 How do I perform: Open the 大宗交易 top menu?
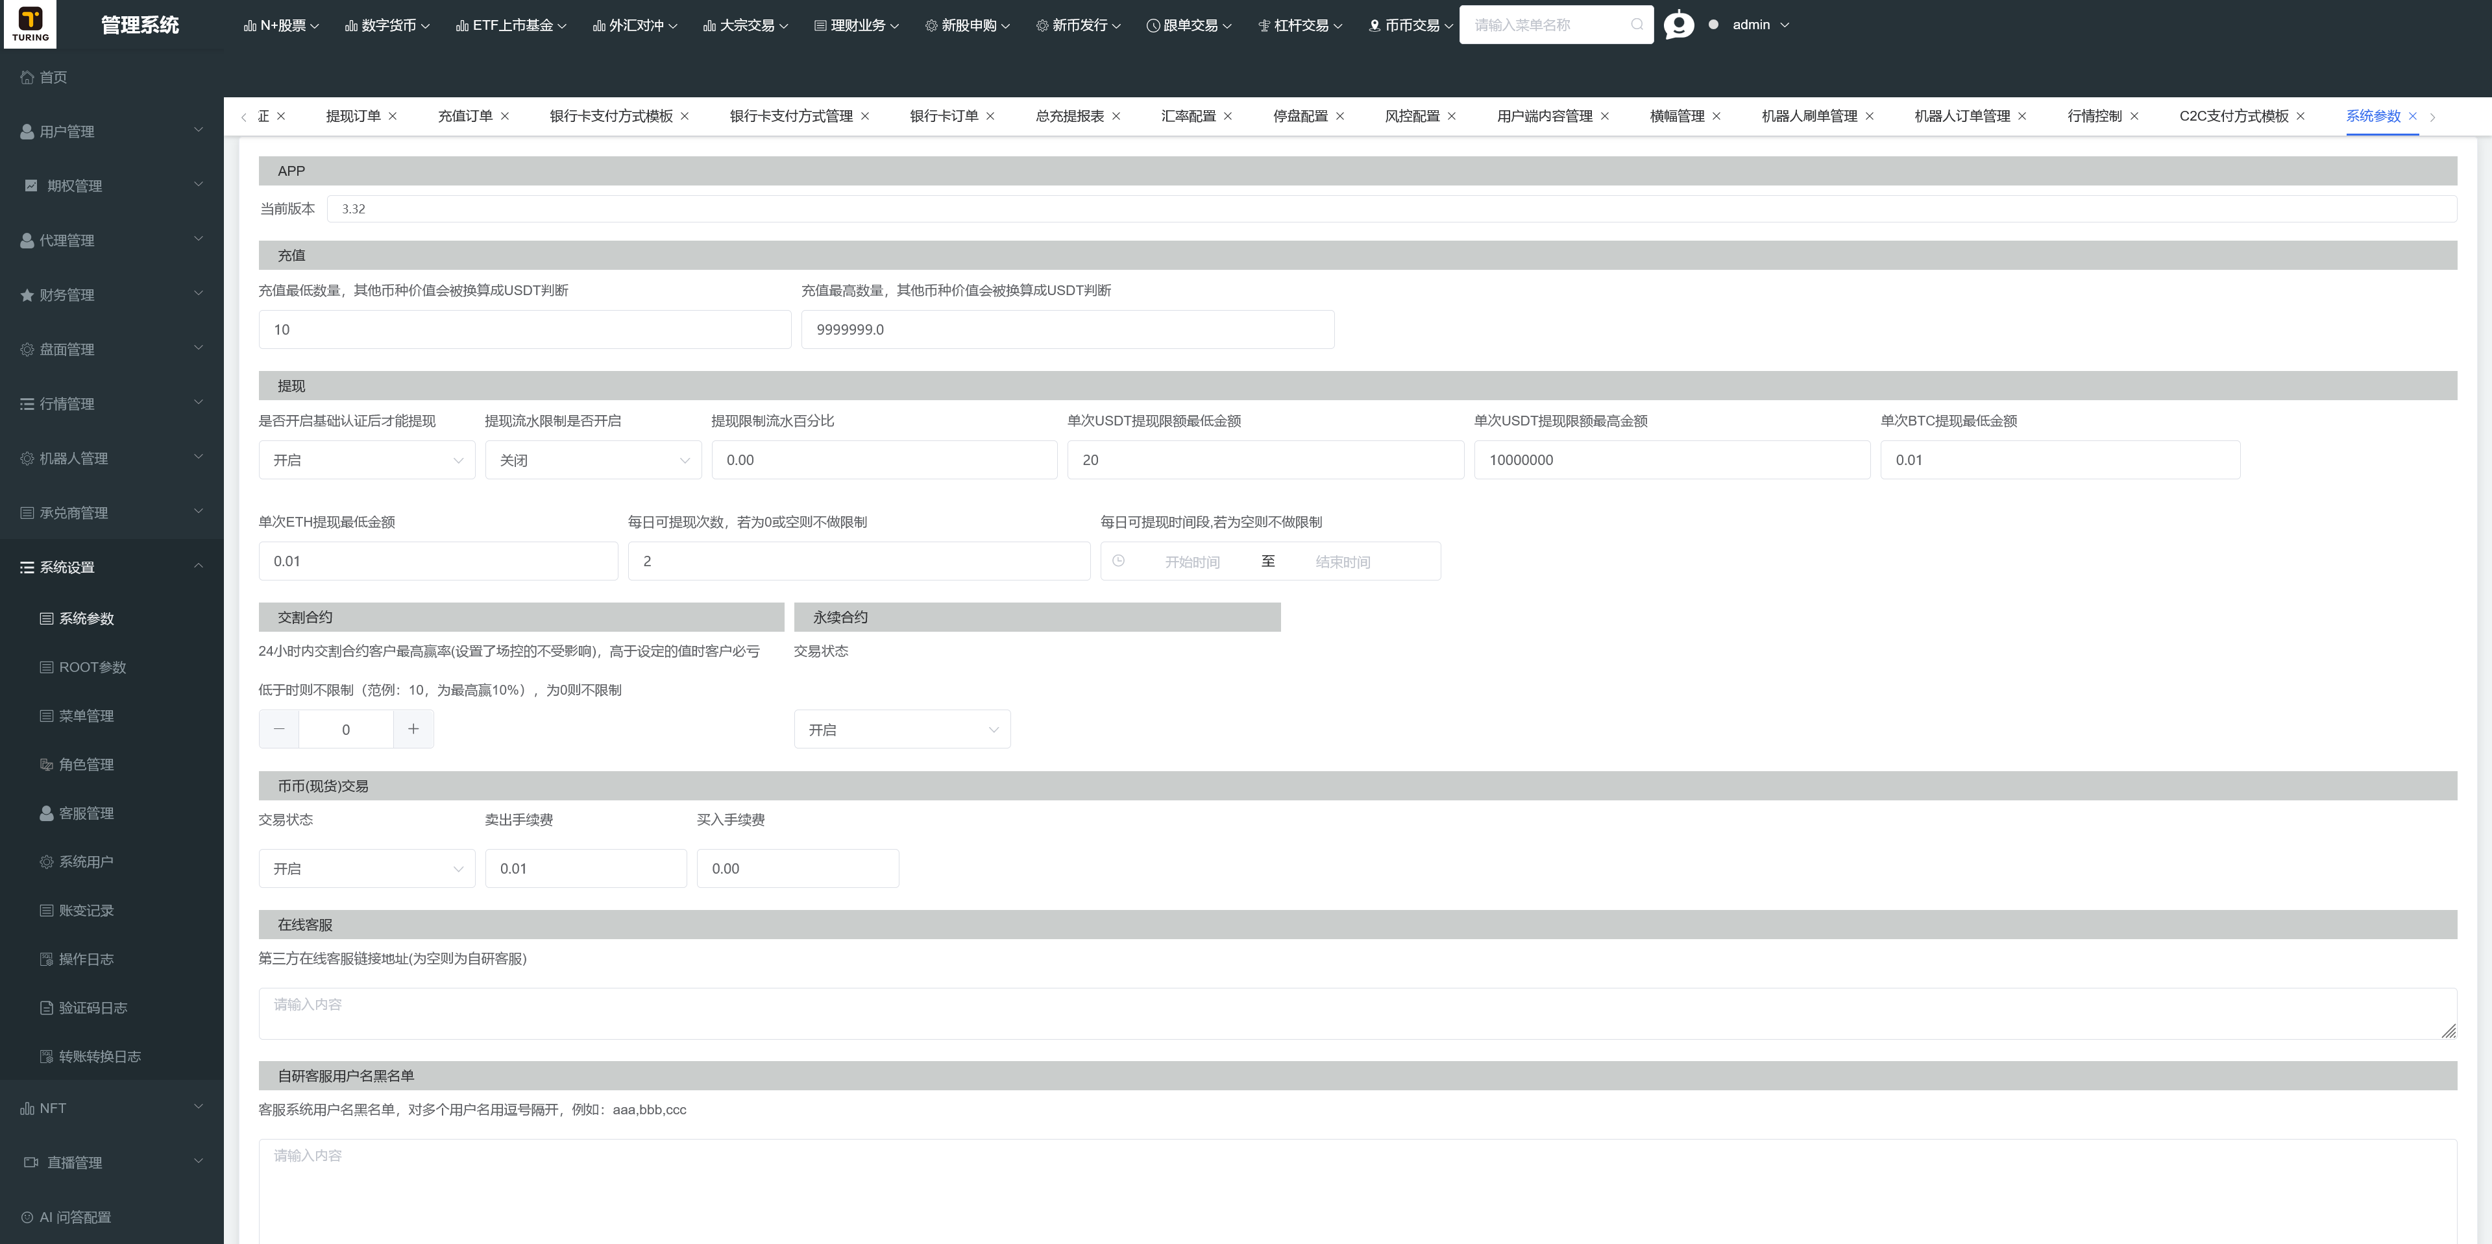(746, 25)
